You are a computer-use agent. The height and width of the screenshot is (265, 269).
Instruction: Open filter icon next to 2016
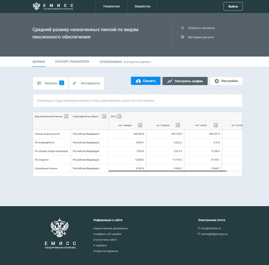coord(119,116)
